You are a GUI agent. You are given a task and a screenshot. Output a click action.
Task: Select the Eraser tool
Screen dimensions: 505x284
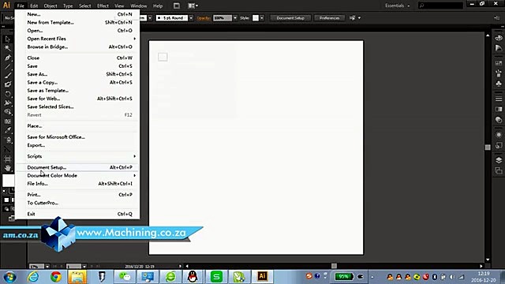[7, 84]
